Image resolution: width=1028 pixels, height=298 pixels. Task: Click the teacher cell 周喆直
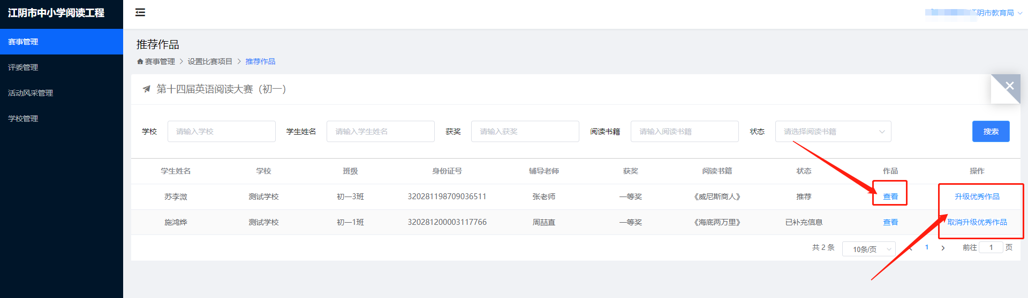(x=544, y=222)
